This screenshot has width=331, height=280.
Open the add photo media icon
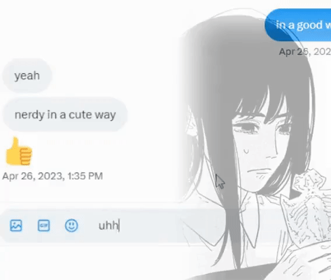coord(16,226)
